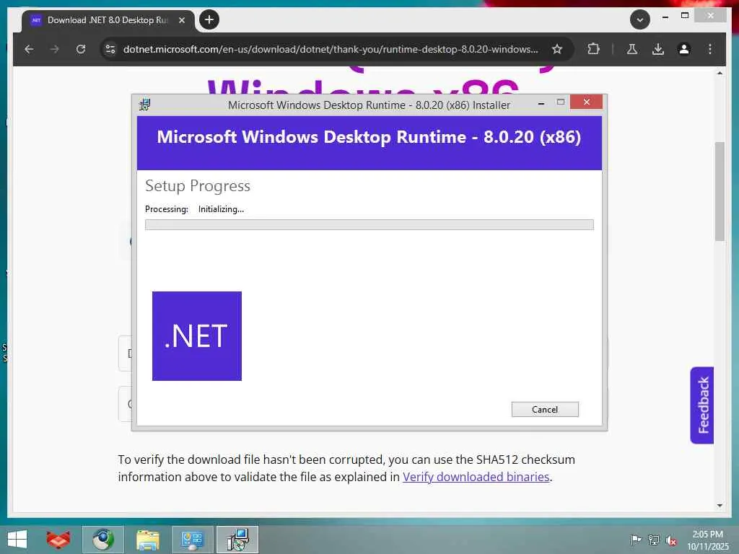Image resolution: width=739 pixels, height=554 pixels.
Task: Show Chrome downloads
Action: (x=658, y=49)
